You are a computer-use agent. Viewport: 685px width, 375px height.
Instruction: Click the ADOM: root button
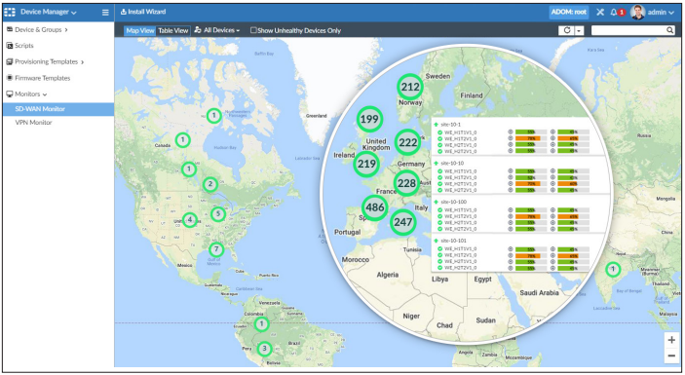(x=569, y=13)
